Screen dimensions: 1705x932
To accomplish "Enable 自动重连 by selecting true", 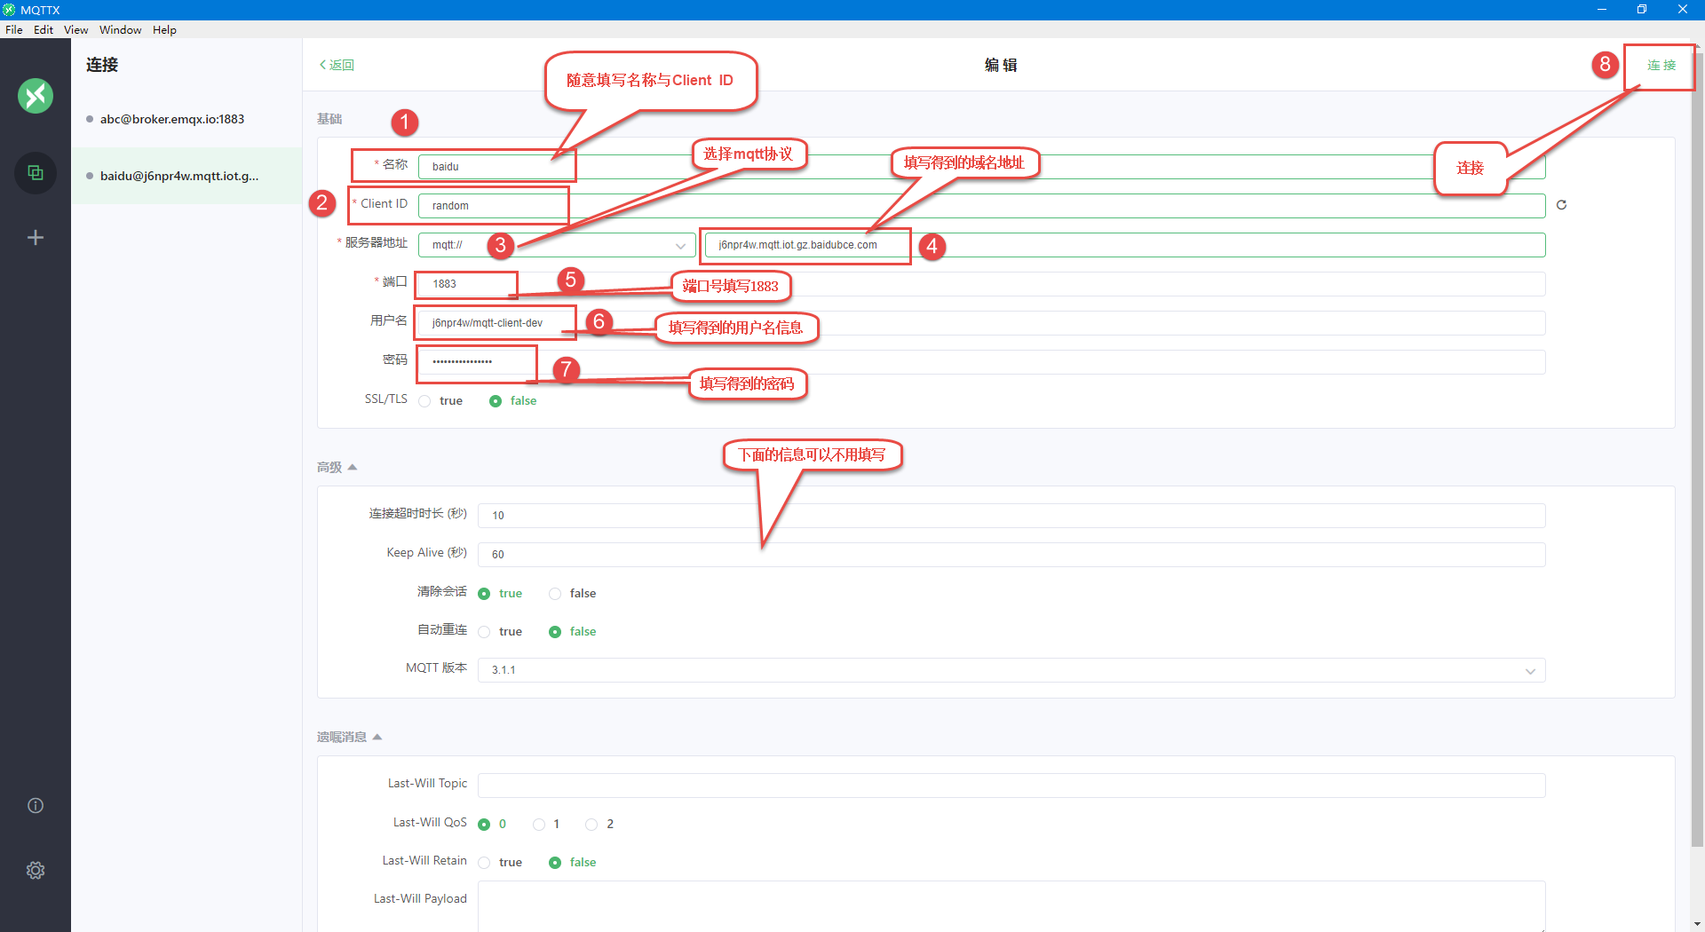I will 484,631.
